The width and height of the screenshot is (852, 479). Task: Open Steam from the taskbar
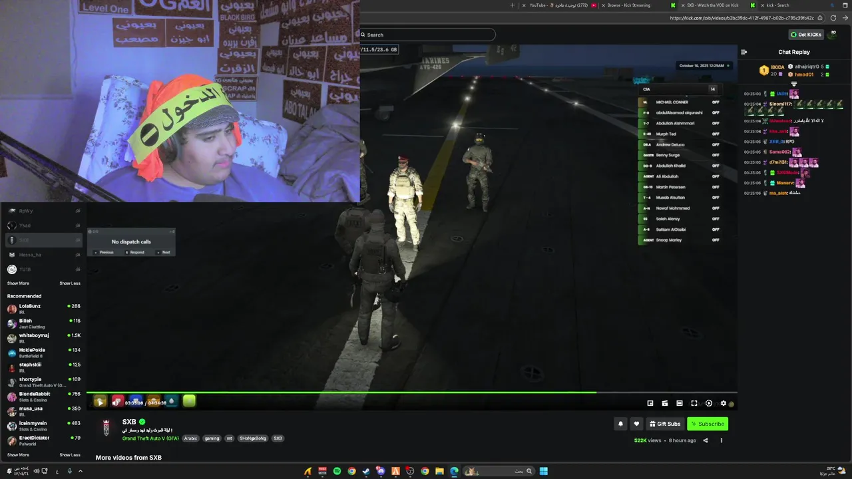366,471
